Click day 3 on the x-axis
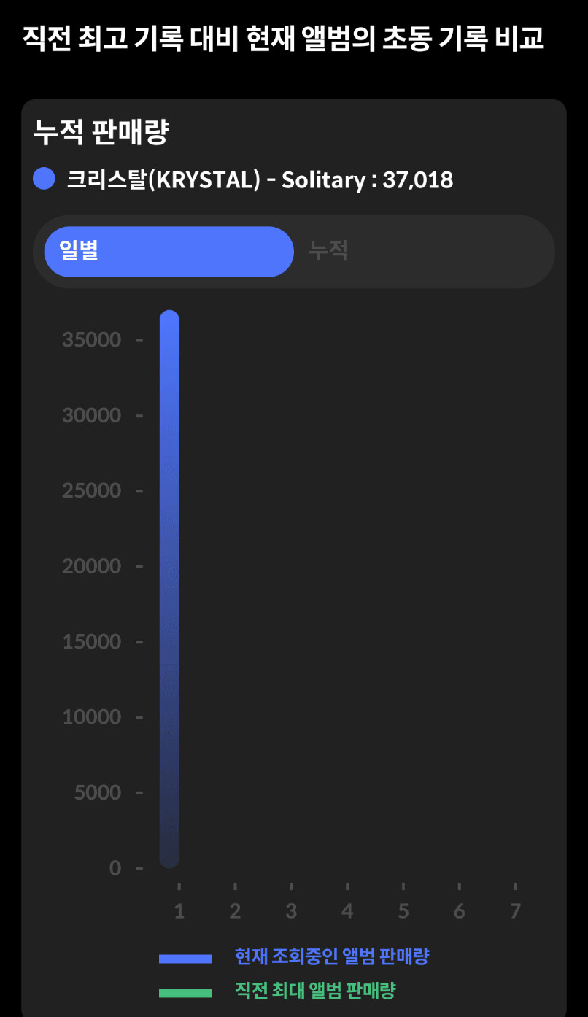The width and height of the screenshot is (588, 1017). click(x=291, y=911)
